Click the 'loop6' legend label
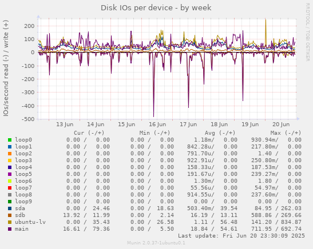The width and height of the screenshot is (313, 249). coord(23,181)
